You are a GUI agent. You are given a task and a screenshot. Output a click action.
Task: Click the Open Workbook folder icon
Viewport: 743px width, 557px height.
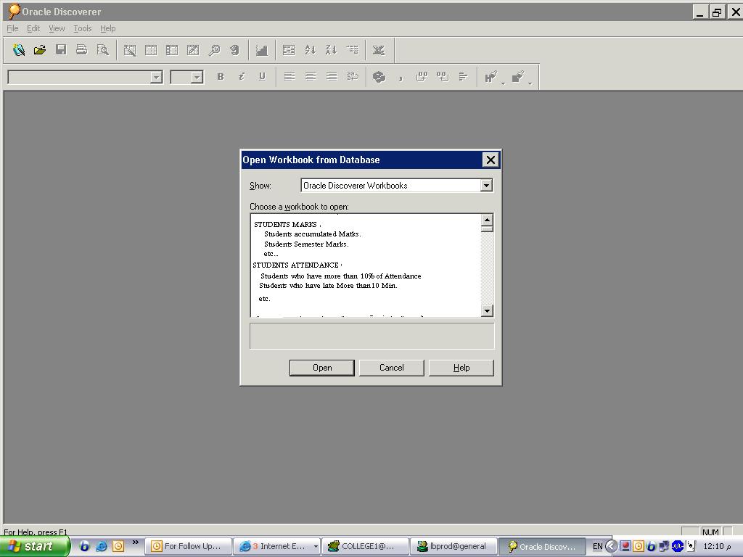click(x=40, y=50)
